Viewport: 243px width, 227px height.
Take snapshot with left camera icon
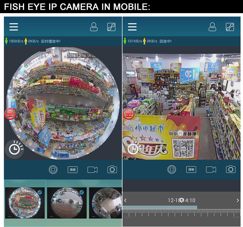click(112, 170)
